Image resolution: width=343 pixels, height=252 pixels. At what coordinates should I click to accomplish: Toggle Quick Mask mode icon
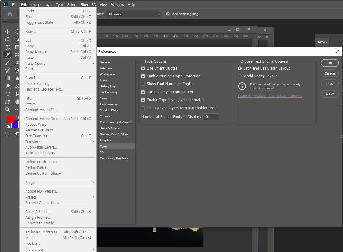coord(8,134)
